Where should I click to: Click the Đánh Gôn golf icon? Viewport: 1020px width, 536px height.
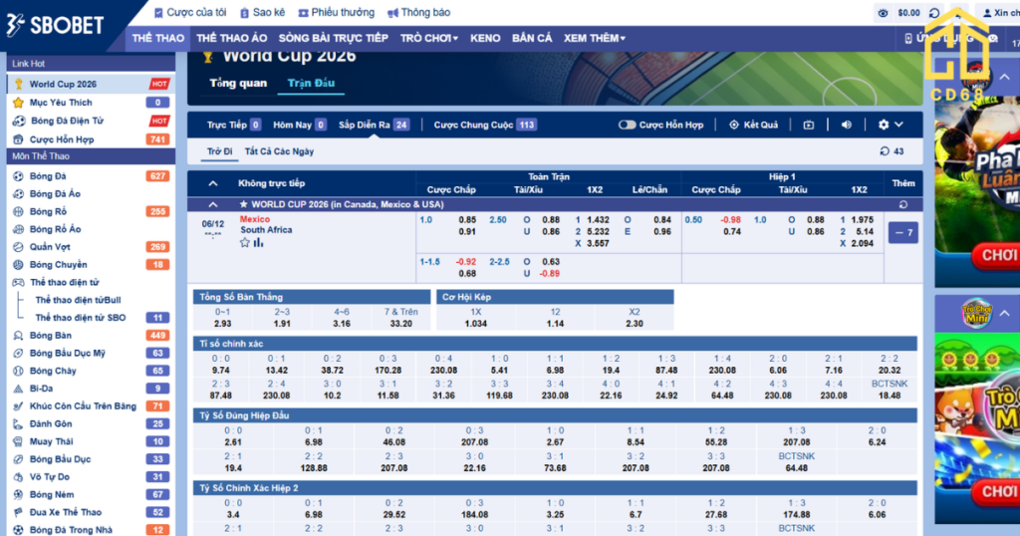(x=18, y=423)
